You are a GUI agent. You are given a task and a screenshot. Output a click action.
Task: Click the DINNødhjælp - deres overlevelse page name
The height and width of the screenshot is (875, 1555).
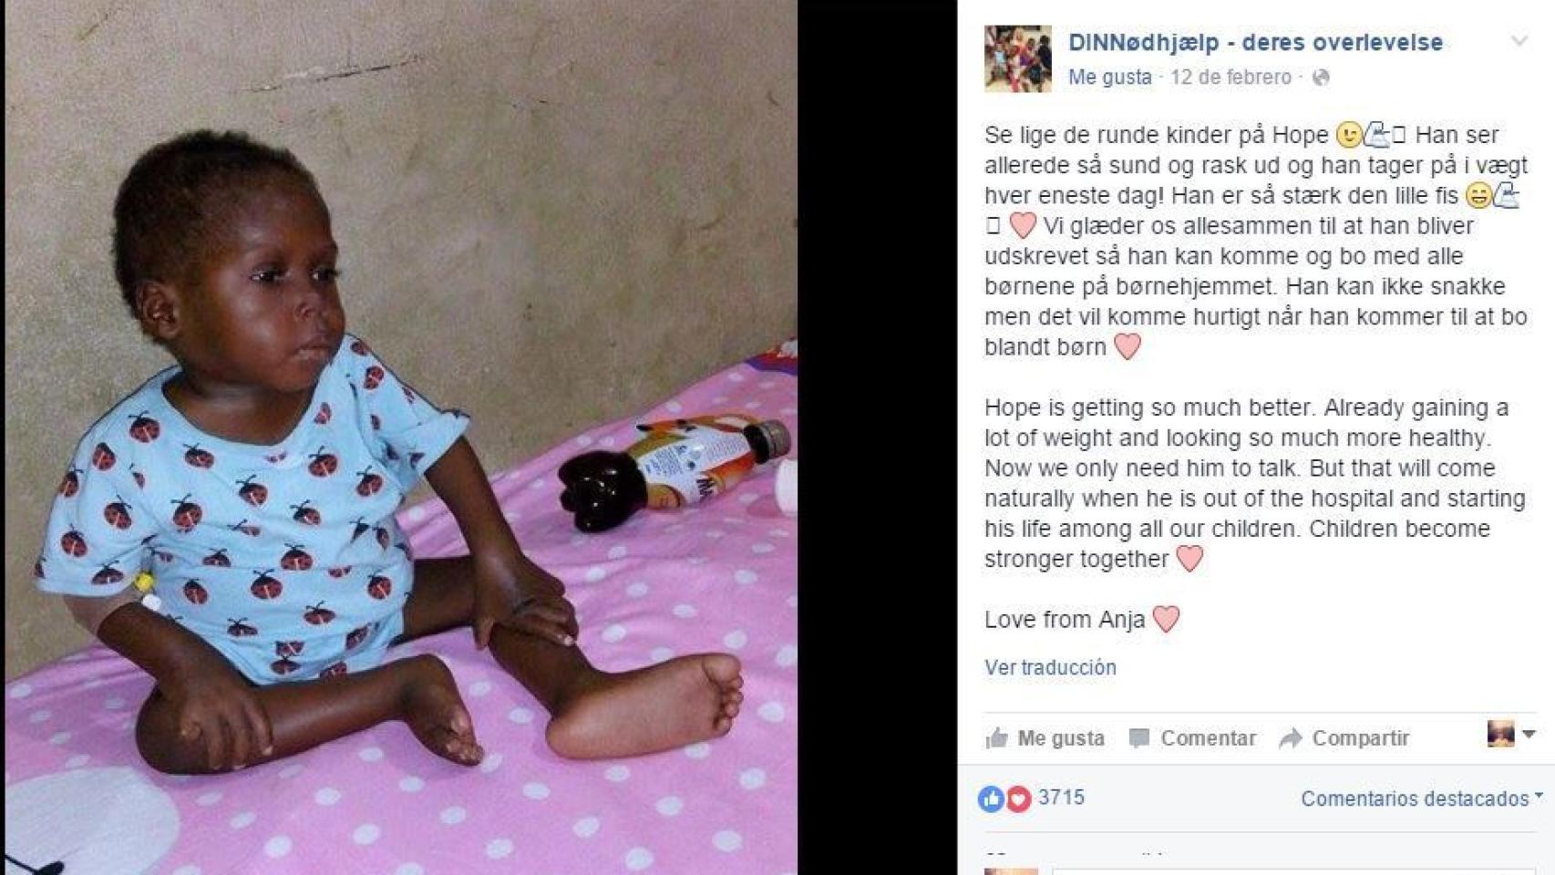[x=1255, y=42]
